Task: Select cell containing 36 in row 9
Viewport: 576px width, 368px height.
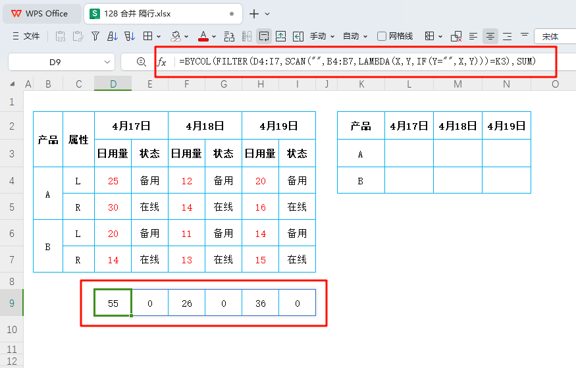Action: tap(261, 303)
